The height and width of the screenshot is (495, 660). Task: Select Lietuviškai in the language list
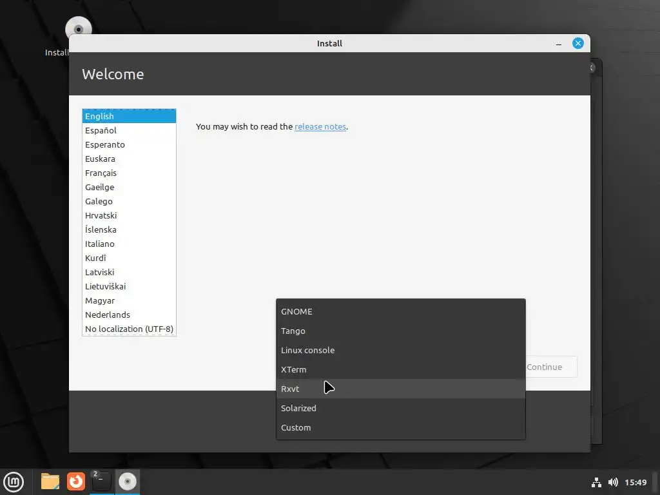click(x=129, y=287)
